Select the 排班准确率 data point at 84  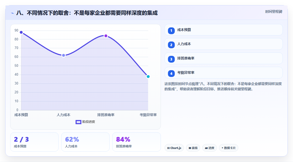coord(106,36)
